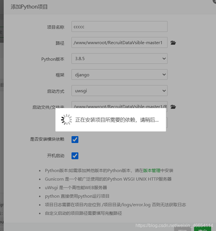This screenshot has width=216, height=231.
Task: Uncheck 开机启动 checkbox
Action: point(75,156)
